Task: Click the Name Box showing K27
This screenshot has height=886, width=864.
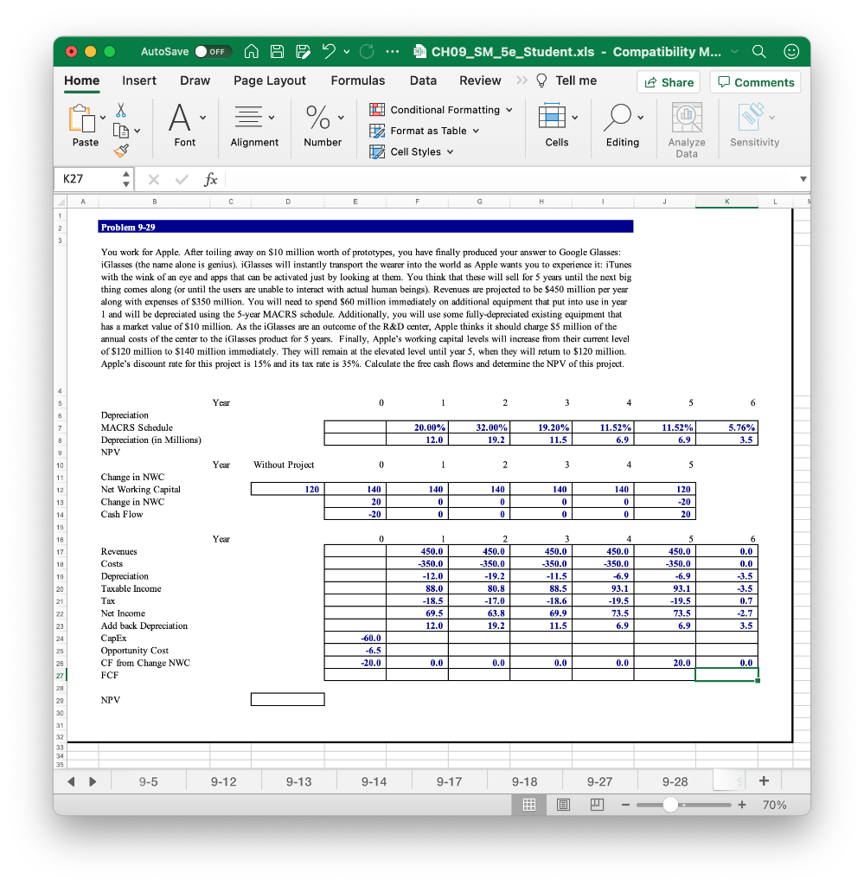Action: click(89, 179)
